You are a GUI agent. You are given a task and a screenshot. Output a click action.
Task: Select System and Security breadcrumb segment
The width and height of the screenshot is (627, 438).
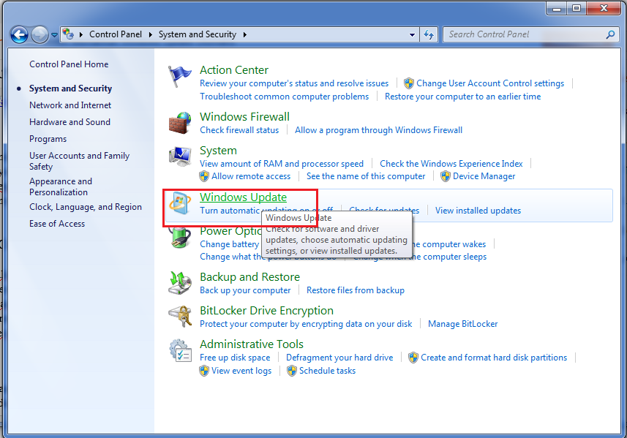(198, 34)
